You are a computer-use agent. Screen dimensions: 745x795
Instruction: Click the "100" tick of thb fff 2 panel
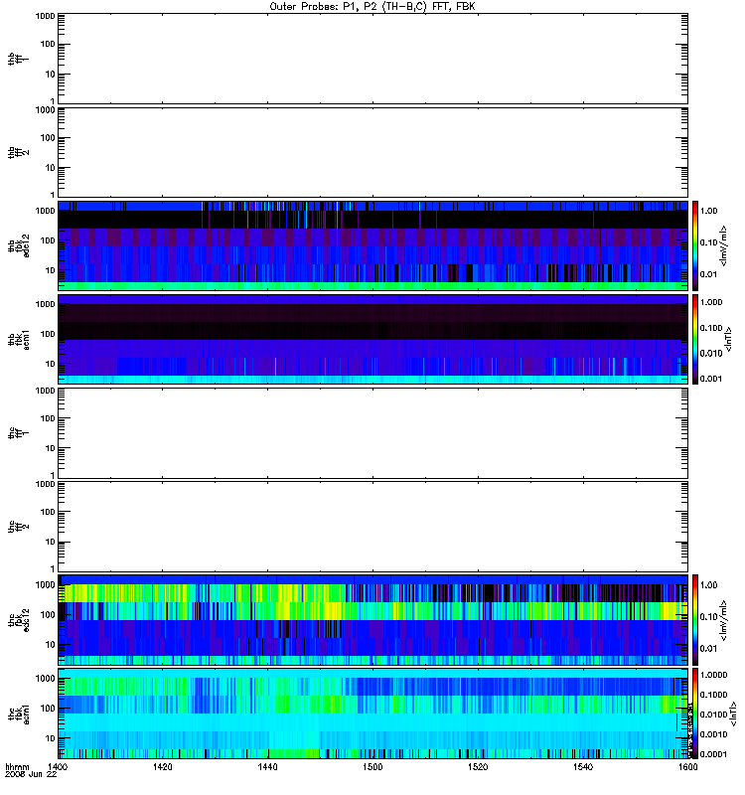(x=48, y=138)
